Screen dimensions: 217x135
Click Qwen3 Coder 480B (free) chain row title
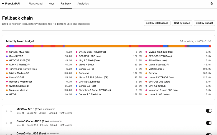pos(32,121)
